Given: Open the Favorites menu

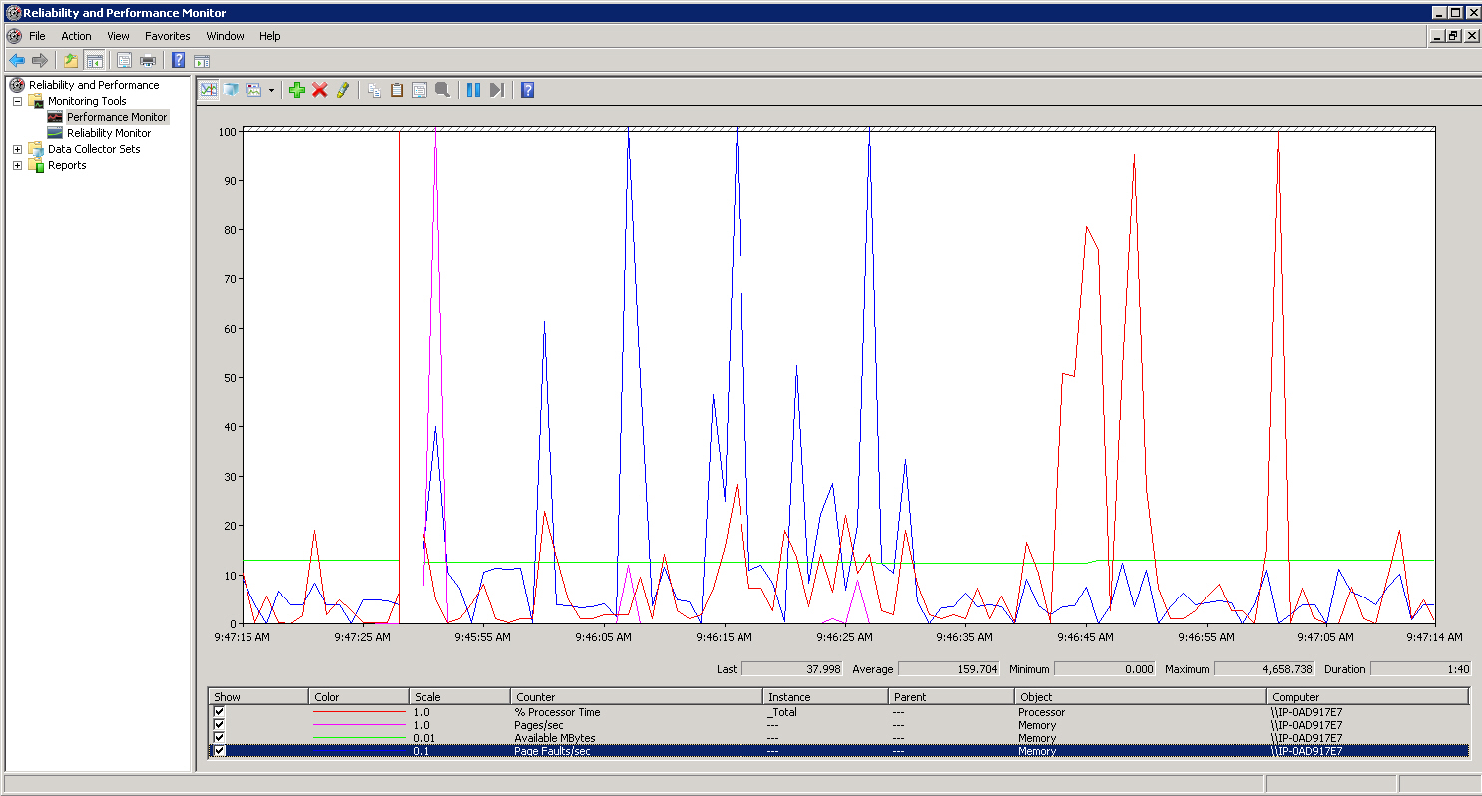Looking at the screenshot, I should coord(167,36).
